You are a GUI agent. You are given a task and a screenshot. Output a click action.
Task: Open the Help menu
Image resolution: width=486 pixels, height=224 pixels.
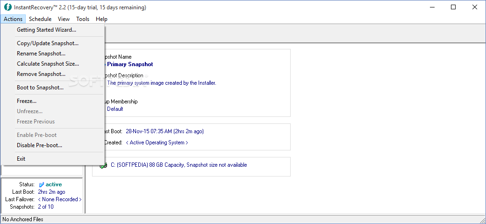click(x=101, y=19)
